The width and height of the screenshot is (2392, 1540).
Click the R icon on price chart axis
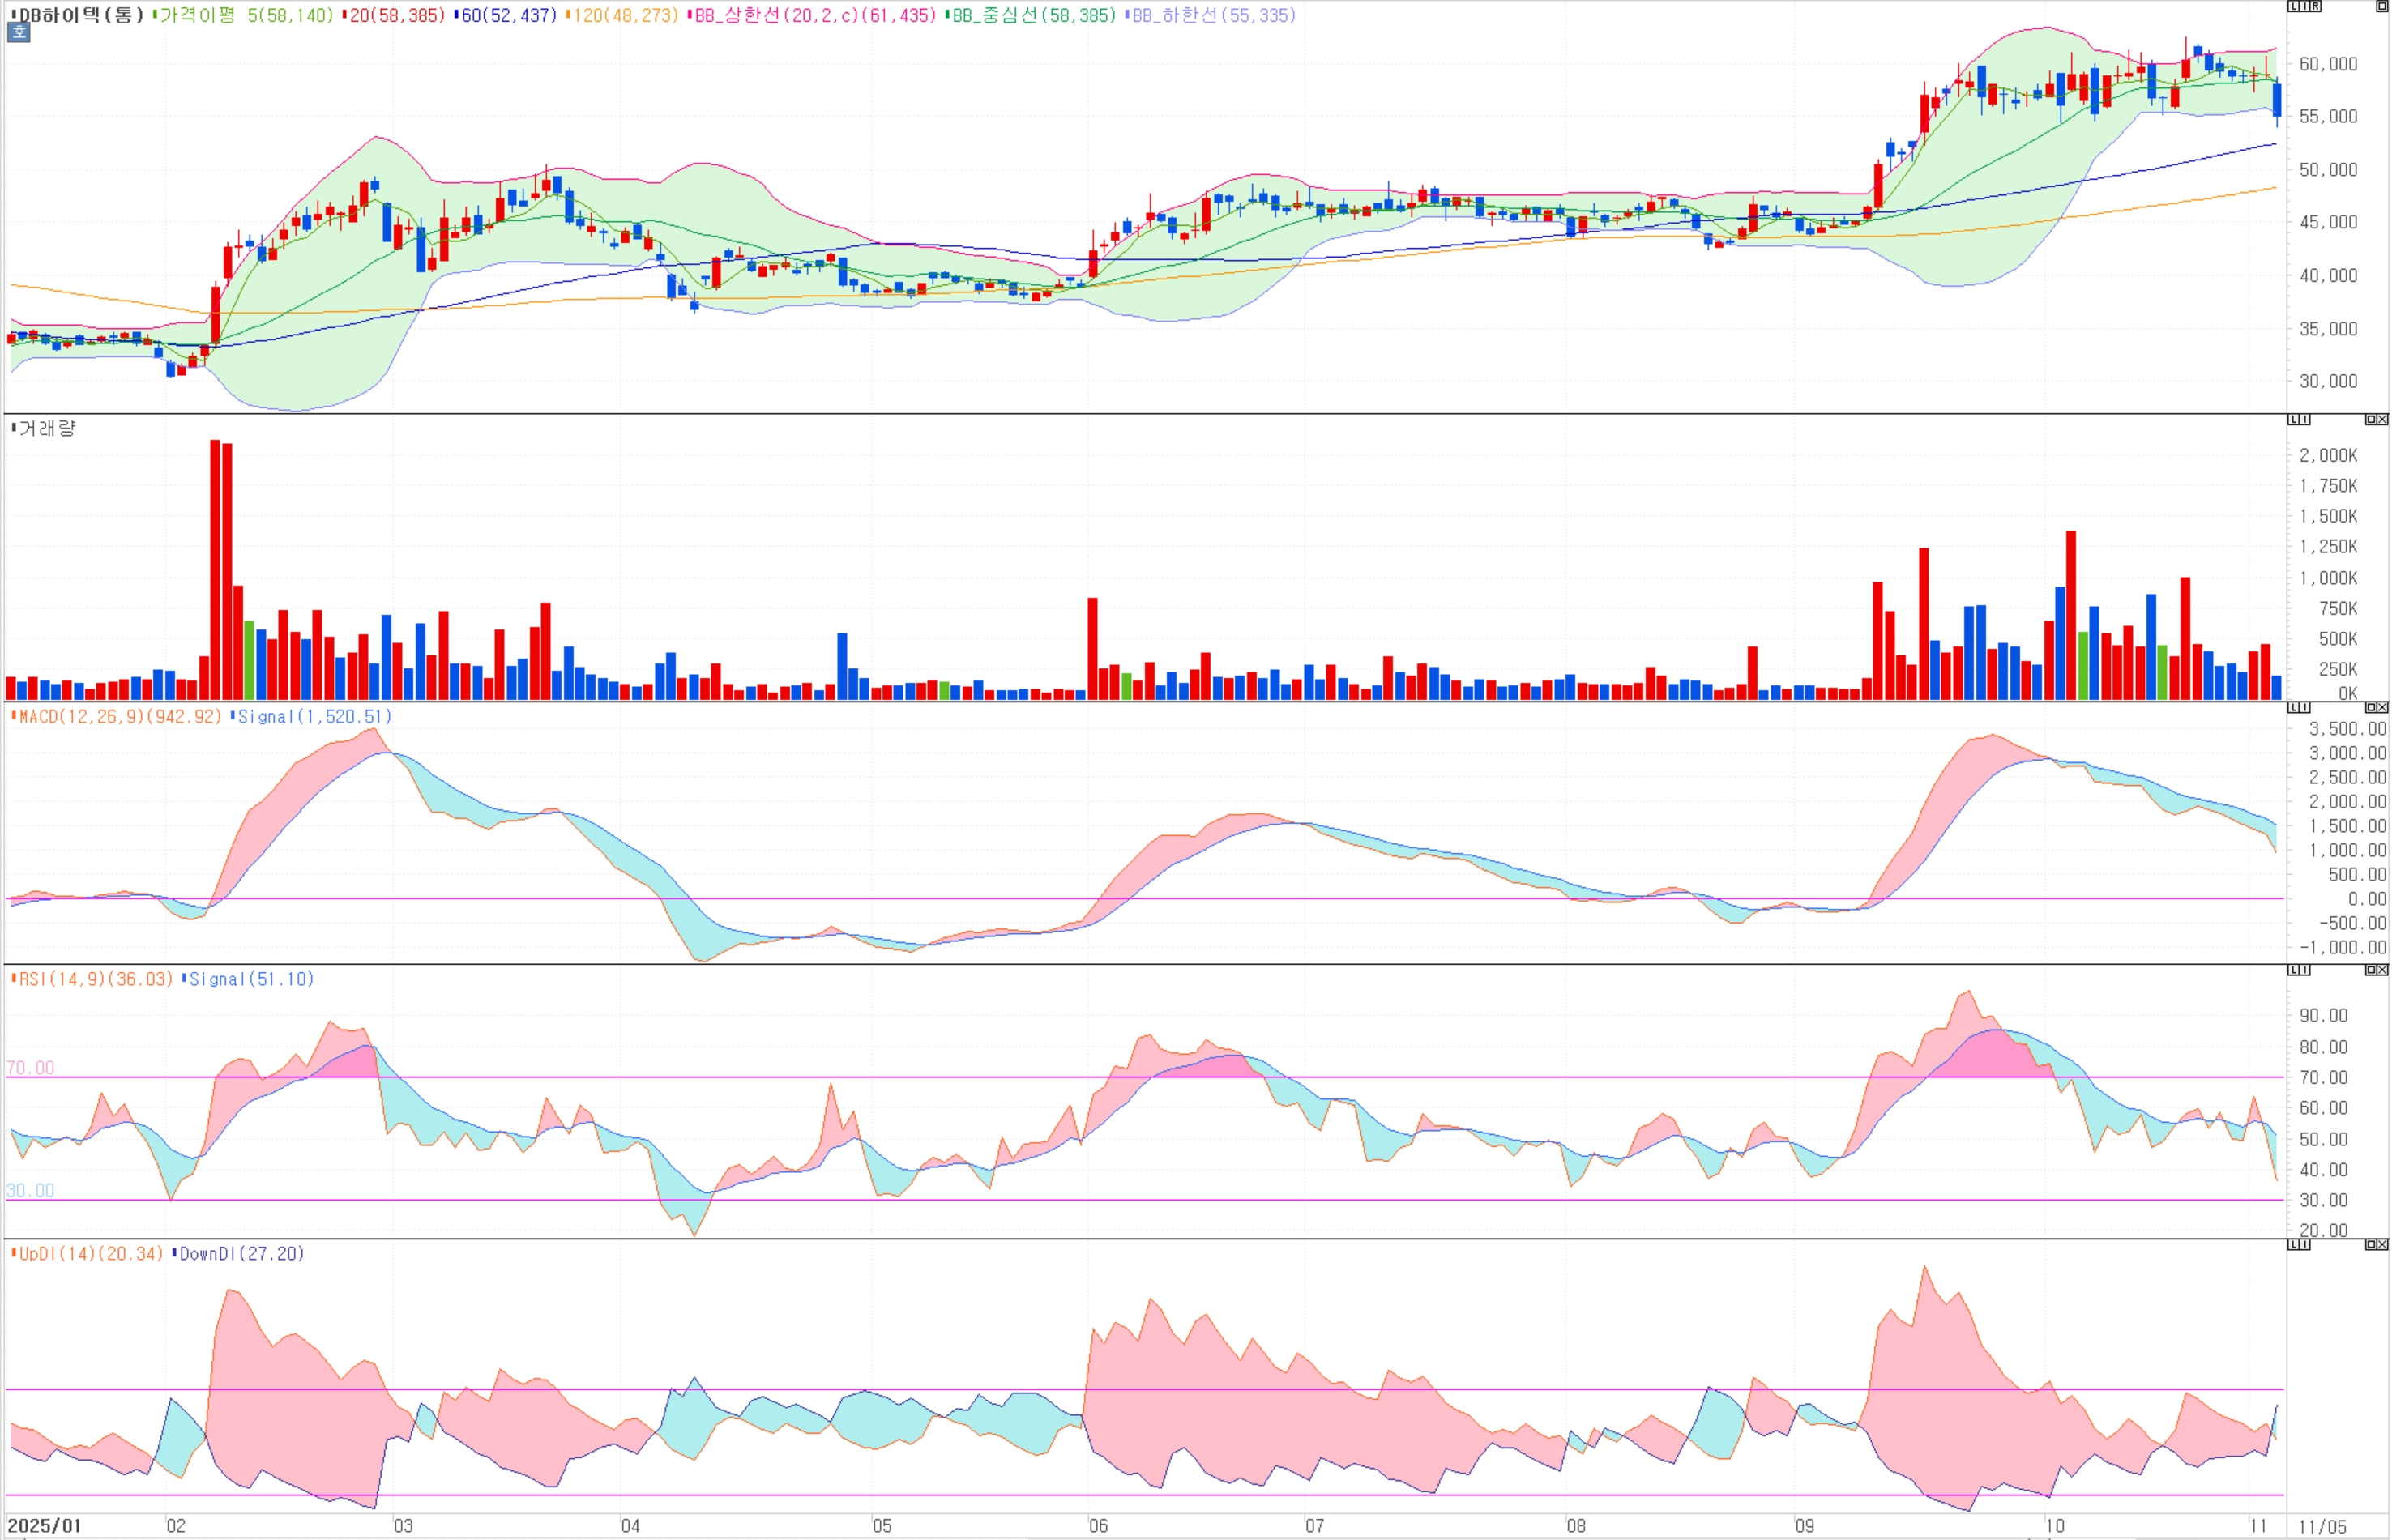point(2316,6)
